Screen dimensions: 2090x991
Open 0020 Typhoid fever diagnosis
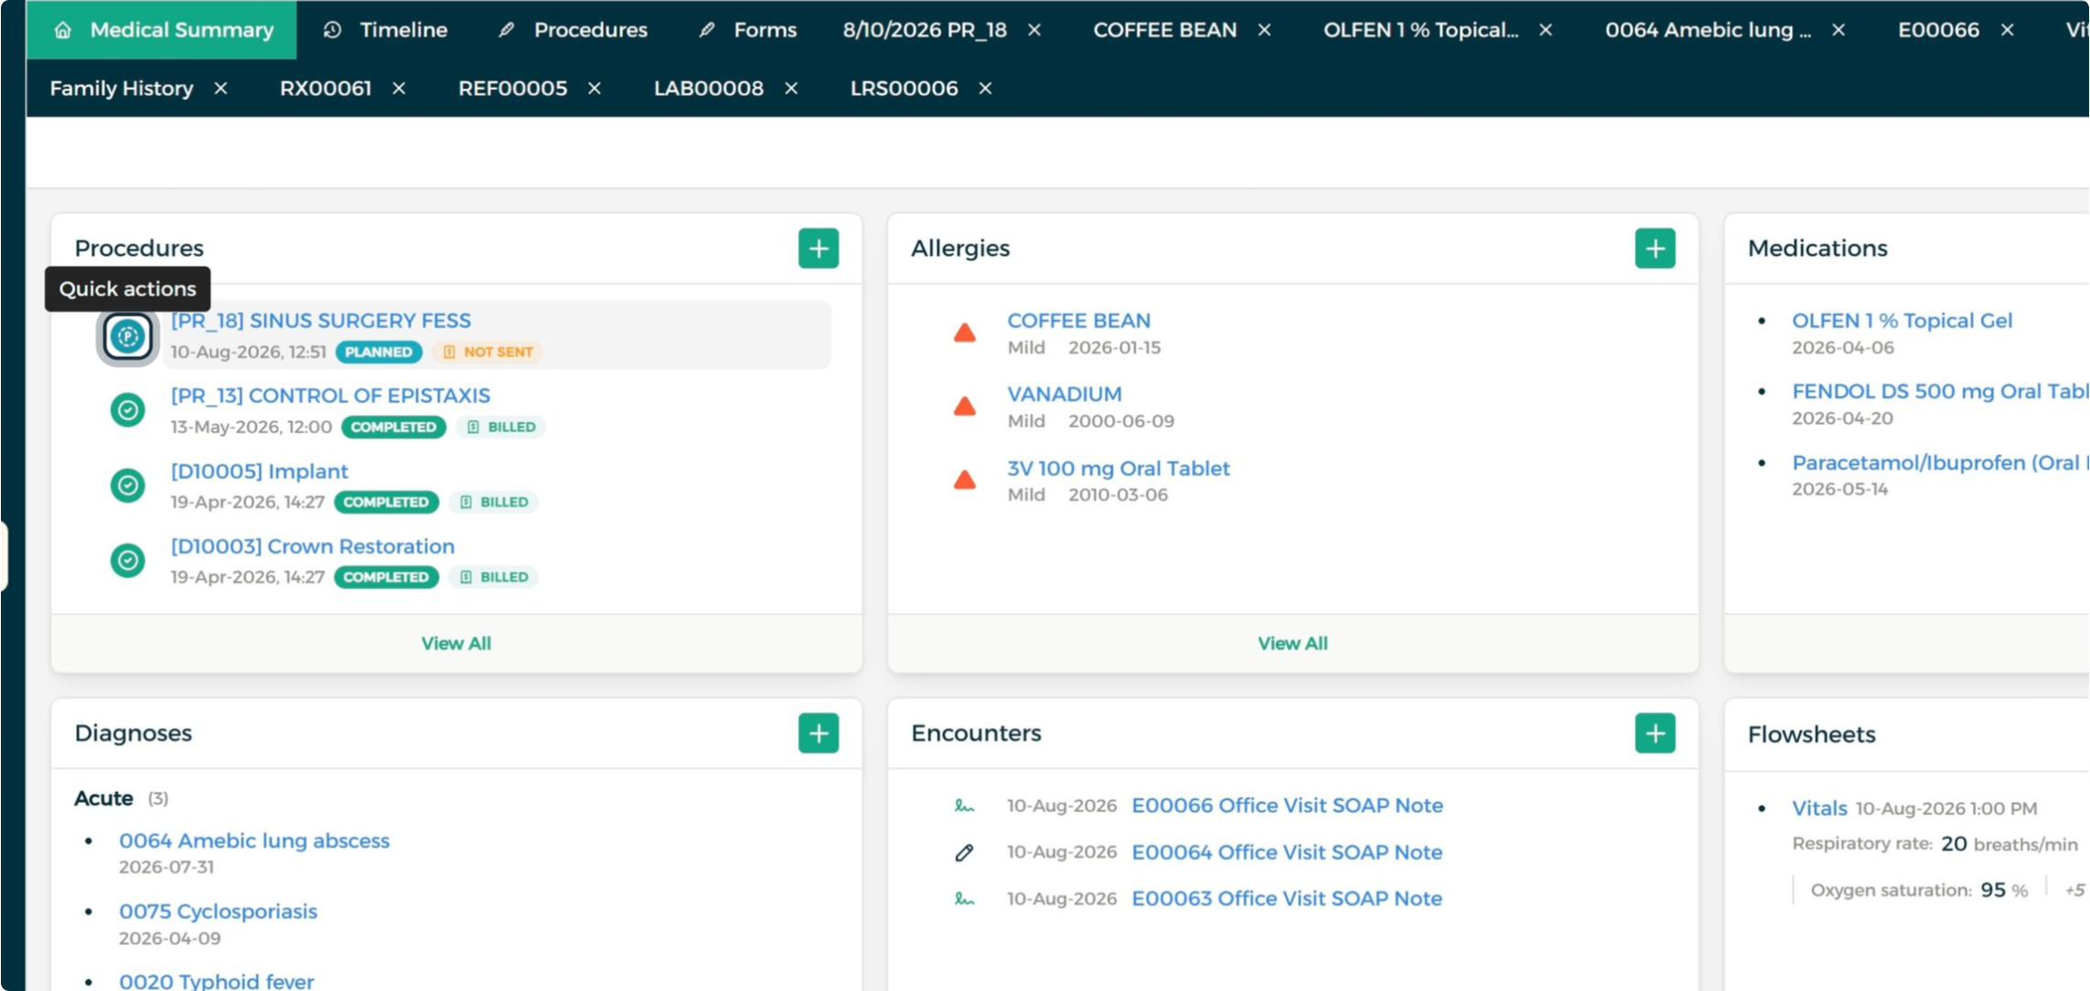coord(217,981)
